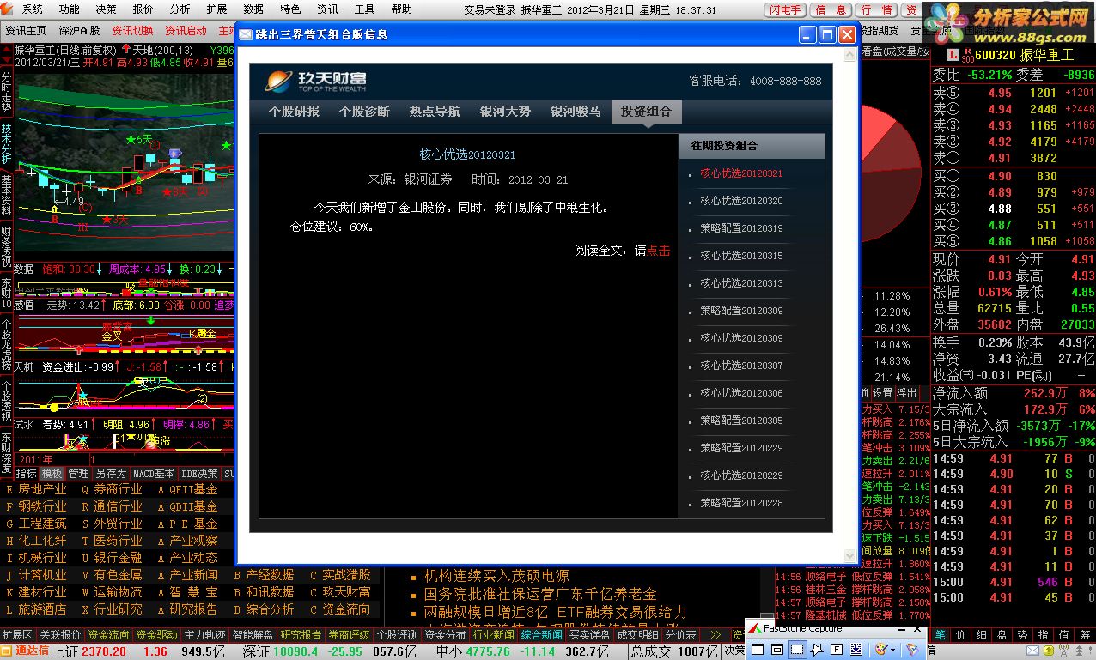Click 模板 tab below chart
This screenshot has height=660, width=1096.
52,474
